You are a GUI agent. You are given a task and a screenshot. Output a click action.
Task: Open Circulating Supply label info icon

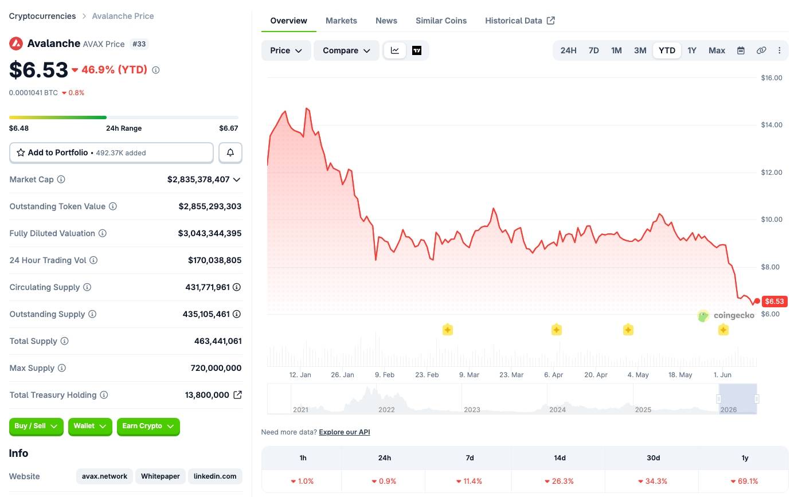tap(87, 287)
